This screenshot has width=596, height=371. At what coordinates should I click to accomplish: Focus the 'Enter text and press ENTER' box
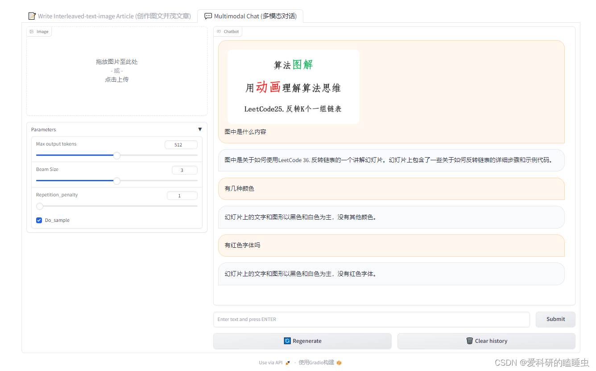click(372, 319)
